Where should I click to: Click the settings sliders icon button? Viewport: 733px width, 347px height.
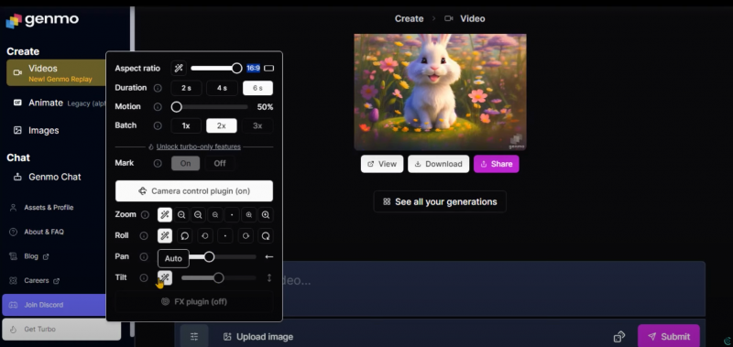194,336
